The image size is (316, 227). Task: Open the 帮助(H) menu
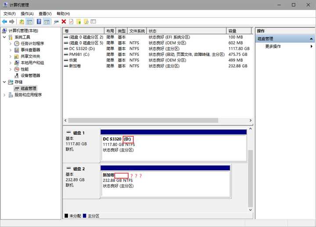pyautogui.click(x=63, y=14)
